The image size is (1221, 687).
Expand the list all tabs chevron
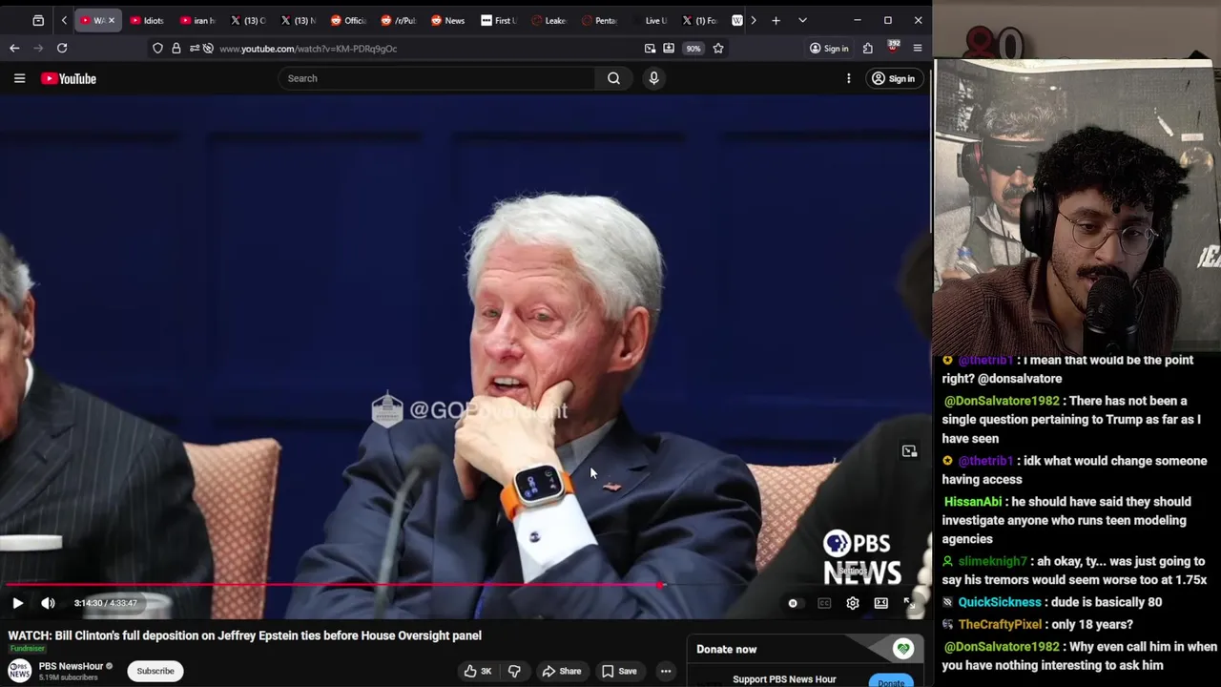[802, 20]
